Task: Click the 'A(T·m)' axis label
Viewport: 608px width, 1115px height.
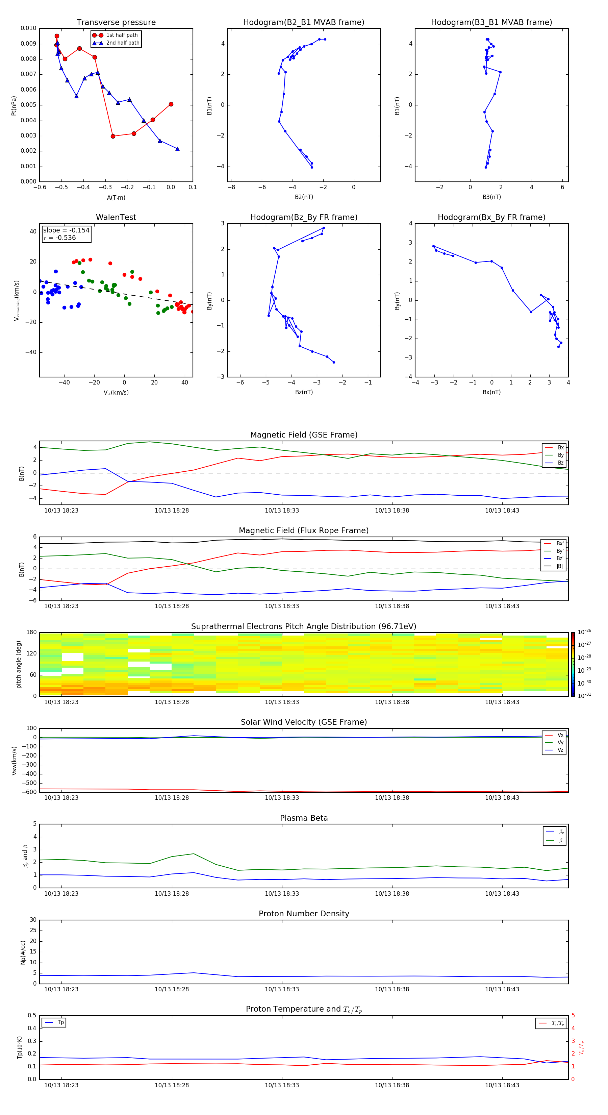Action: pyautogui.click(x=116, y=198)
